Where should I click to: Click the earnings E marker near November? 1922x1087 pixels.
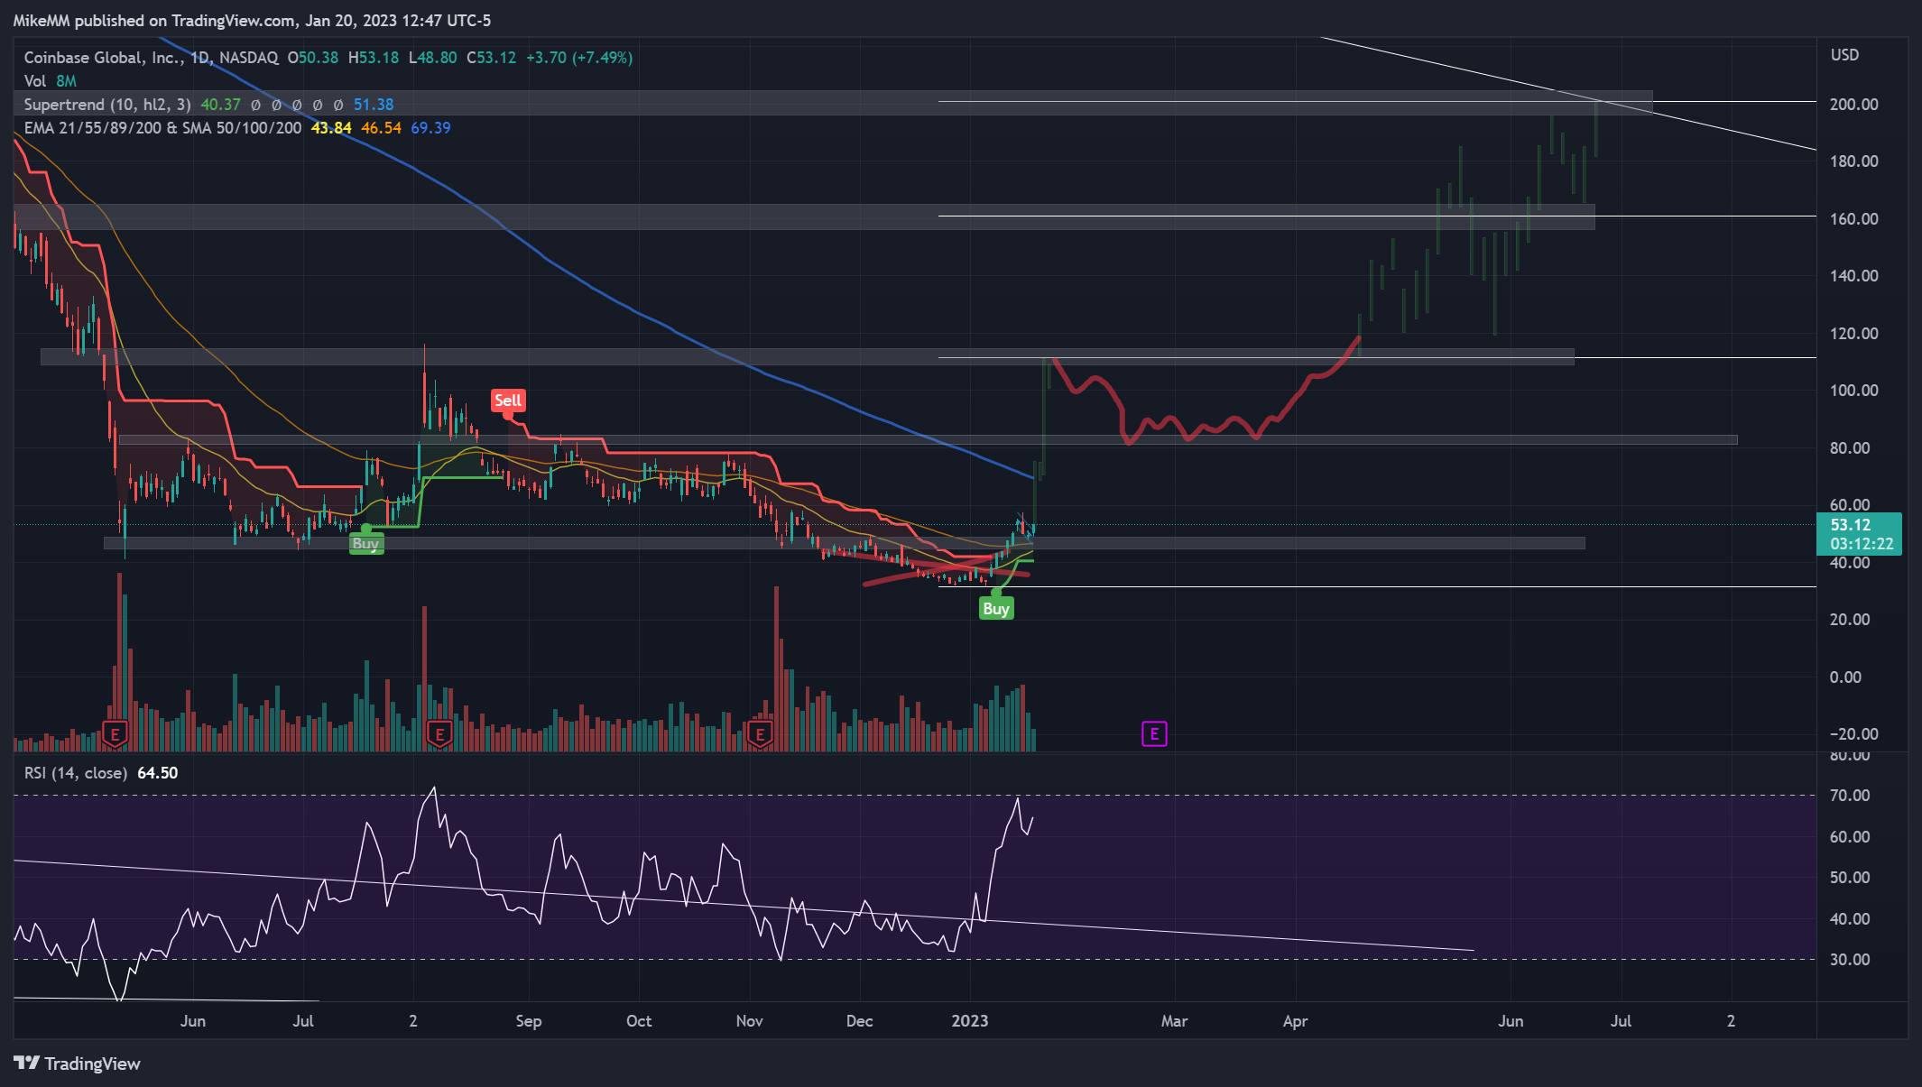pos(760,734)
